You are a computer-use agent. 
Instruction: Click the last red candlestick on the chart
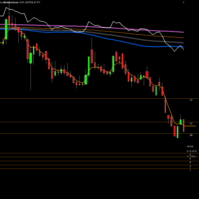(x=183, y=125)
